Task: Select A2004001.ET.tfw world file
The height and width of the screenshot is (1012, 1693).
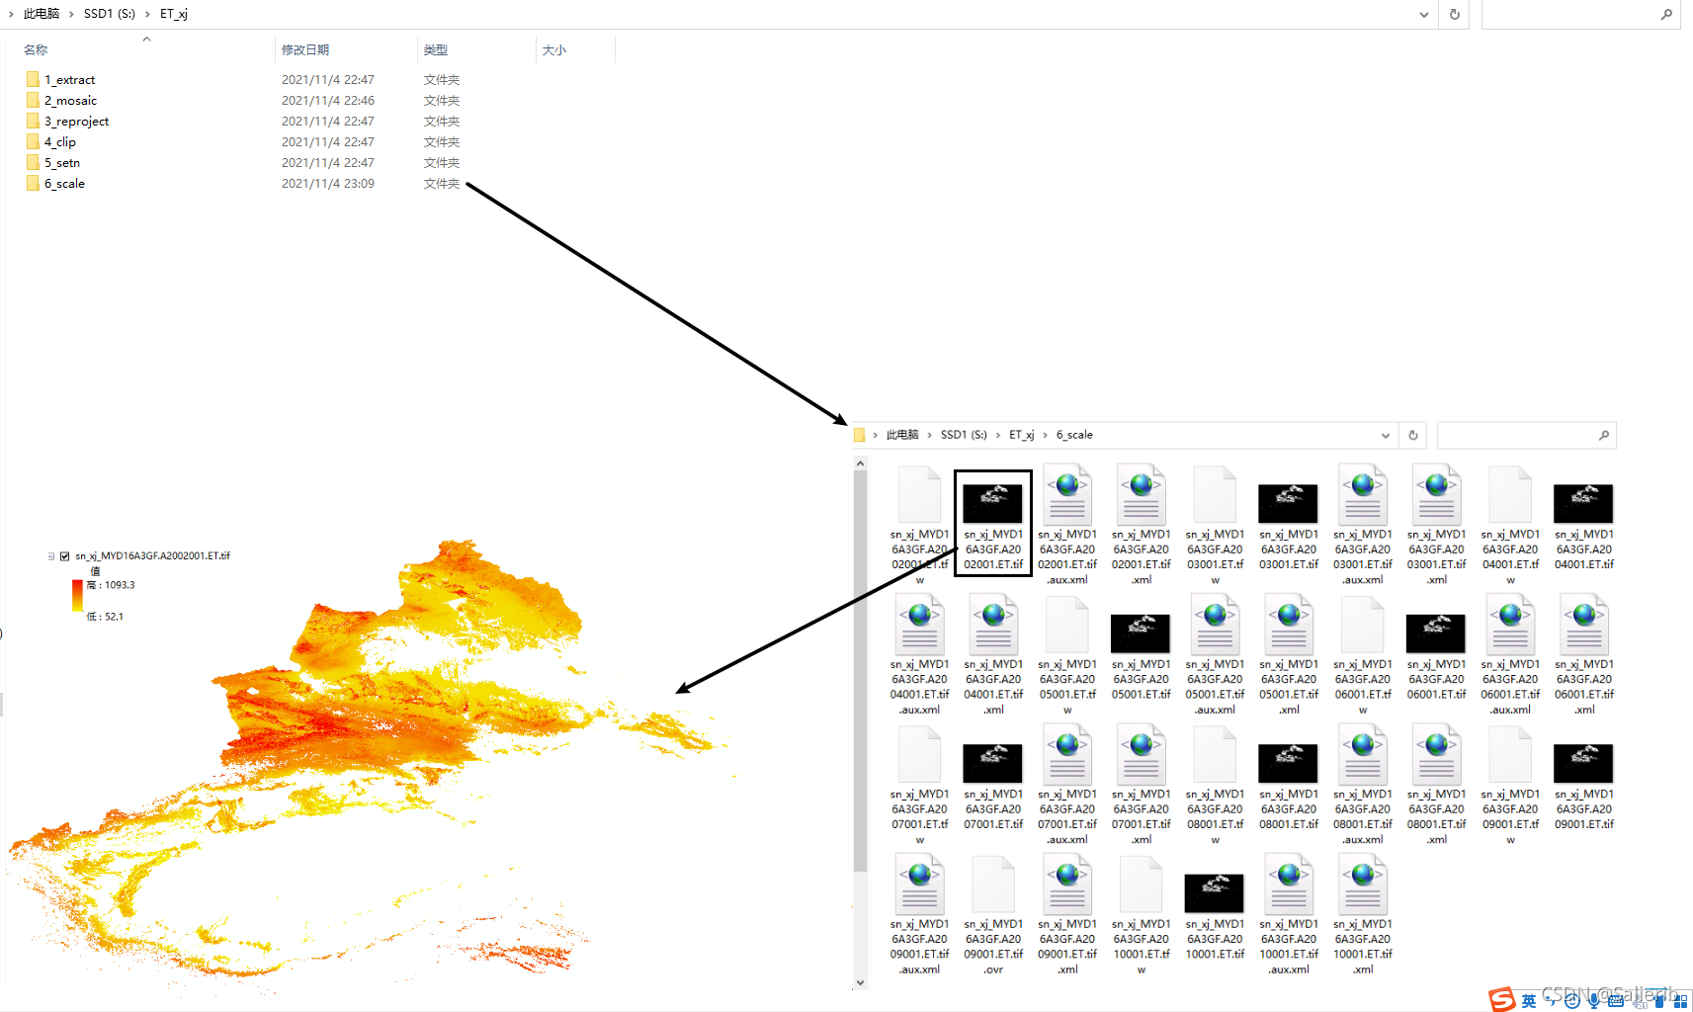Action: (1510, 526)
